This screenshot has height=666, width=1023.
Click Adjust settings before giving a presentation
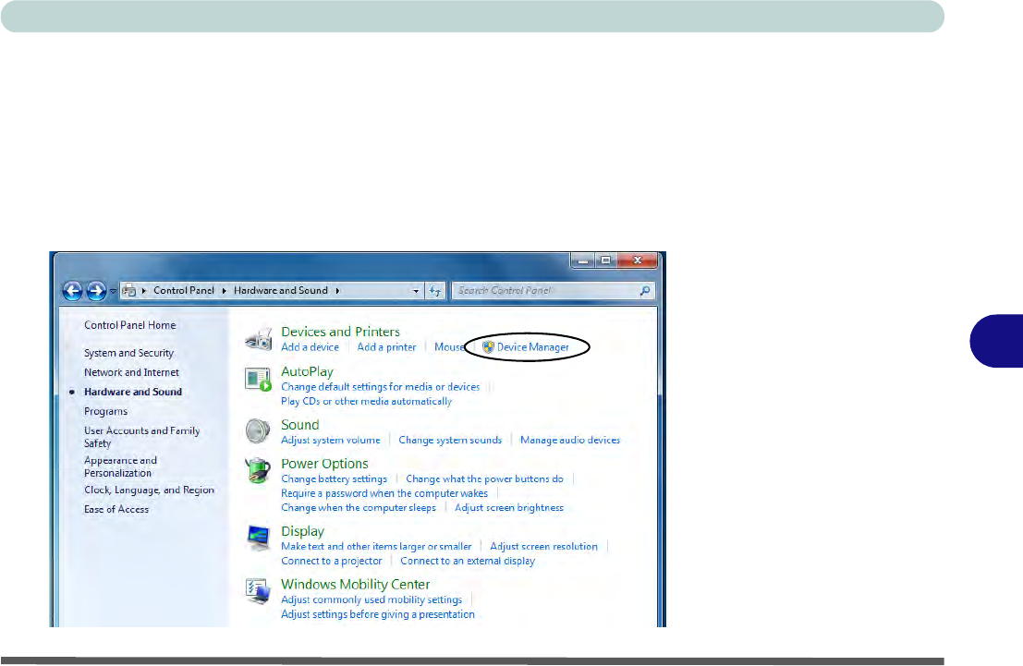[378, 614]
